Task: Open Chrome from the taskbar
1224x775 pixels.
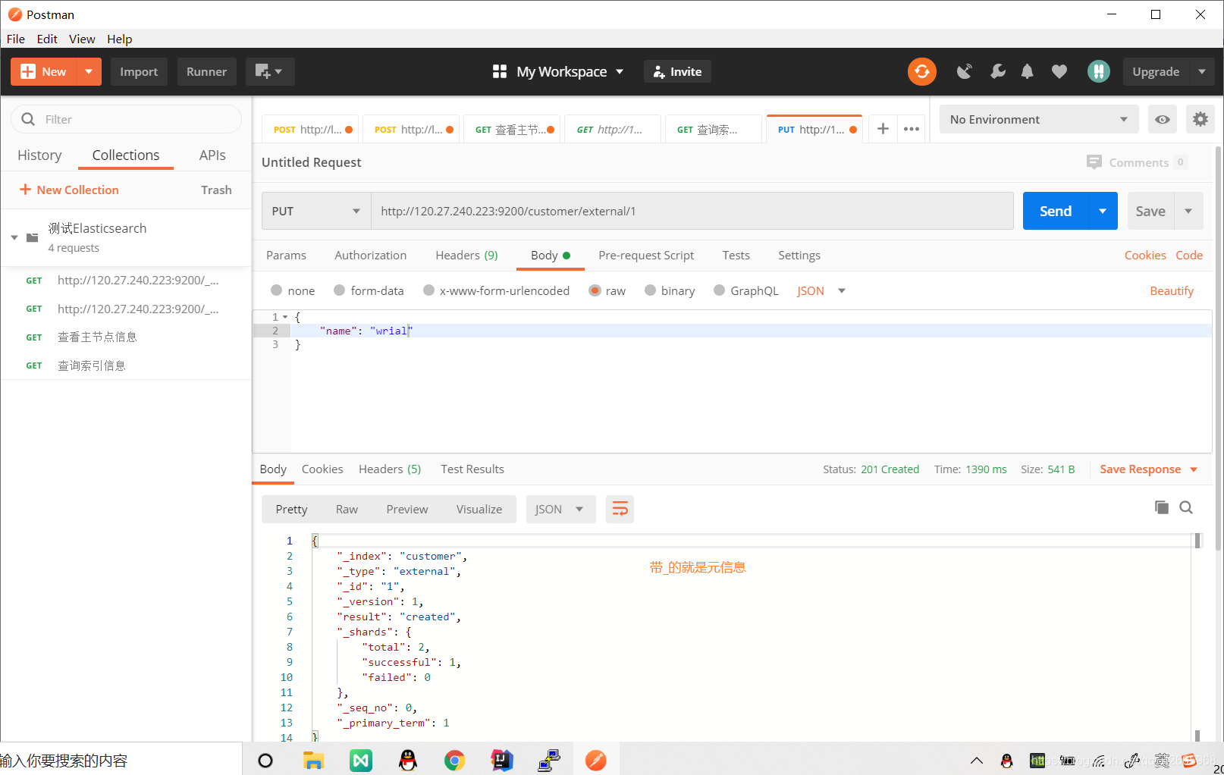Action: [x=454, y=760]
